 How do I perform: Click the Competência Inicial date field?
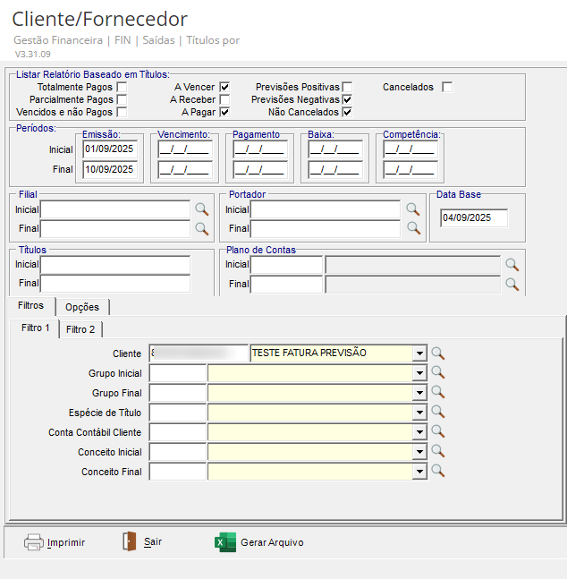click(x=410, y=149)
